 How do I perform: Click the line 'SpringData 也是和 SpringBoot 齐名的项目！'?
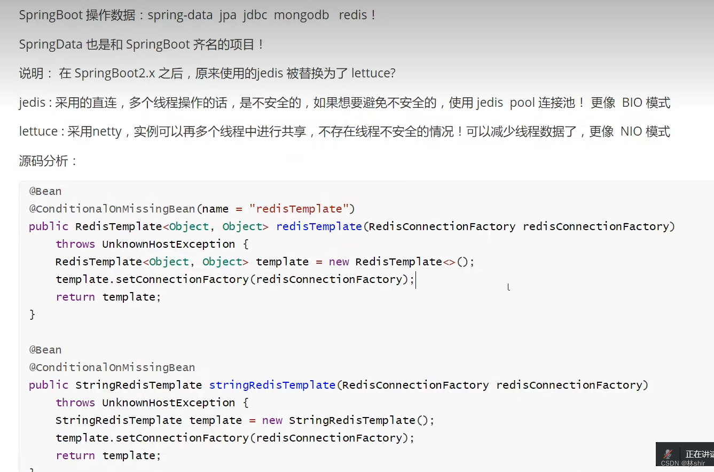[143, 44]
